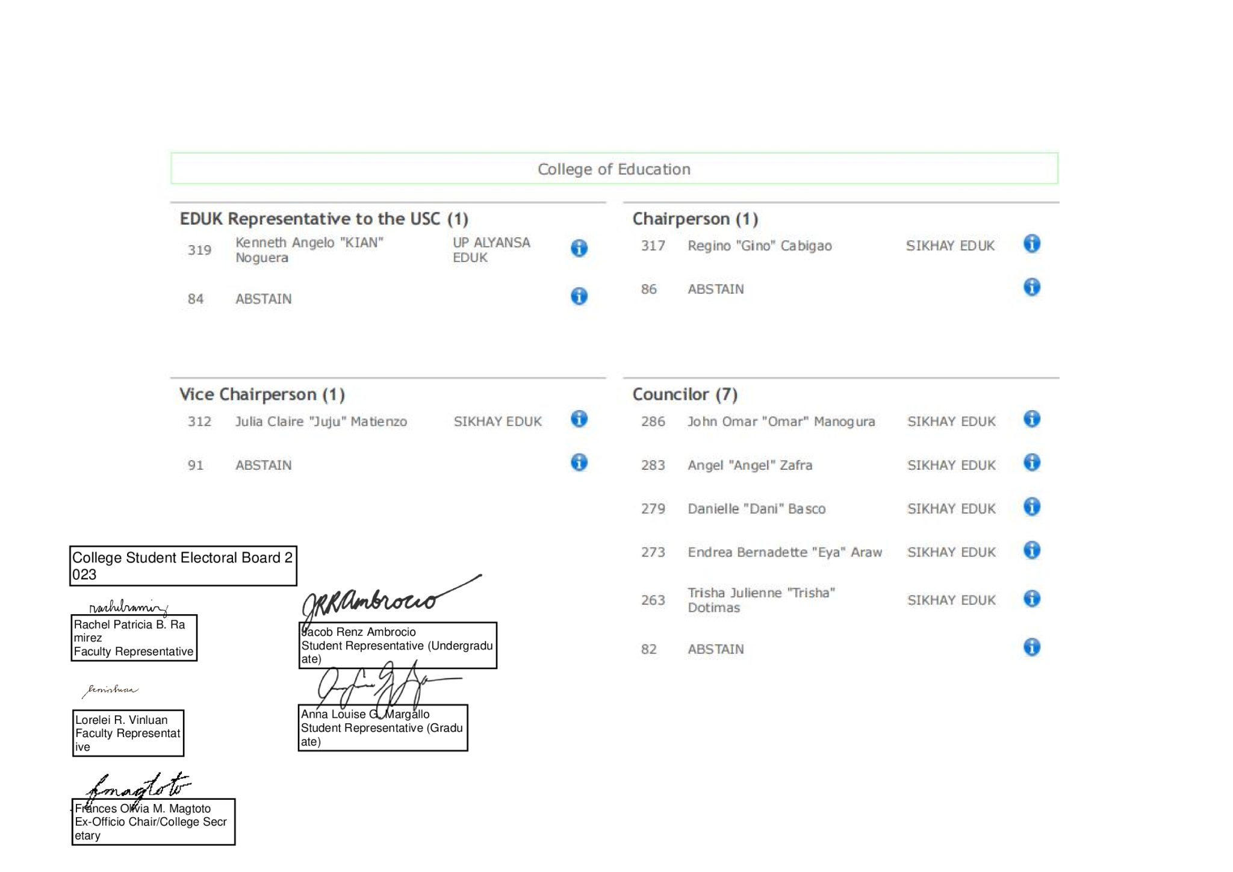Click info icon for Endrea Bernadette Araw

coord(1031,550)
